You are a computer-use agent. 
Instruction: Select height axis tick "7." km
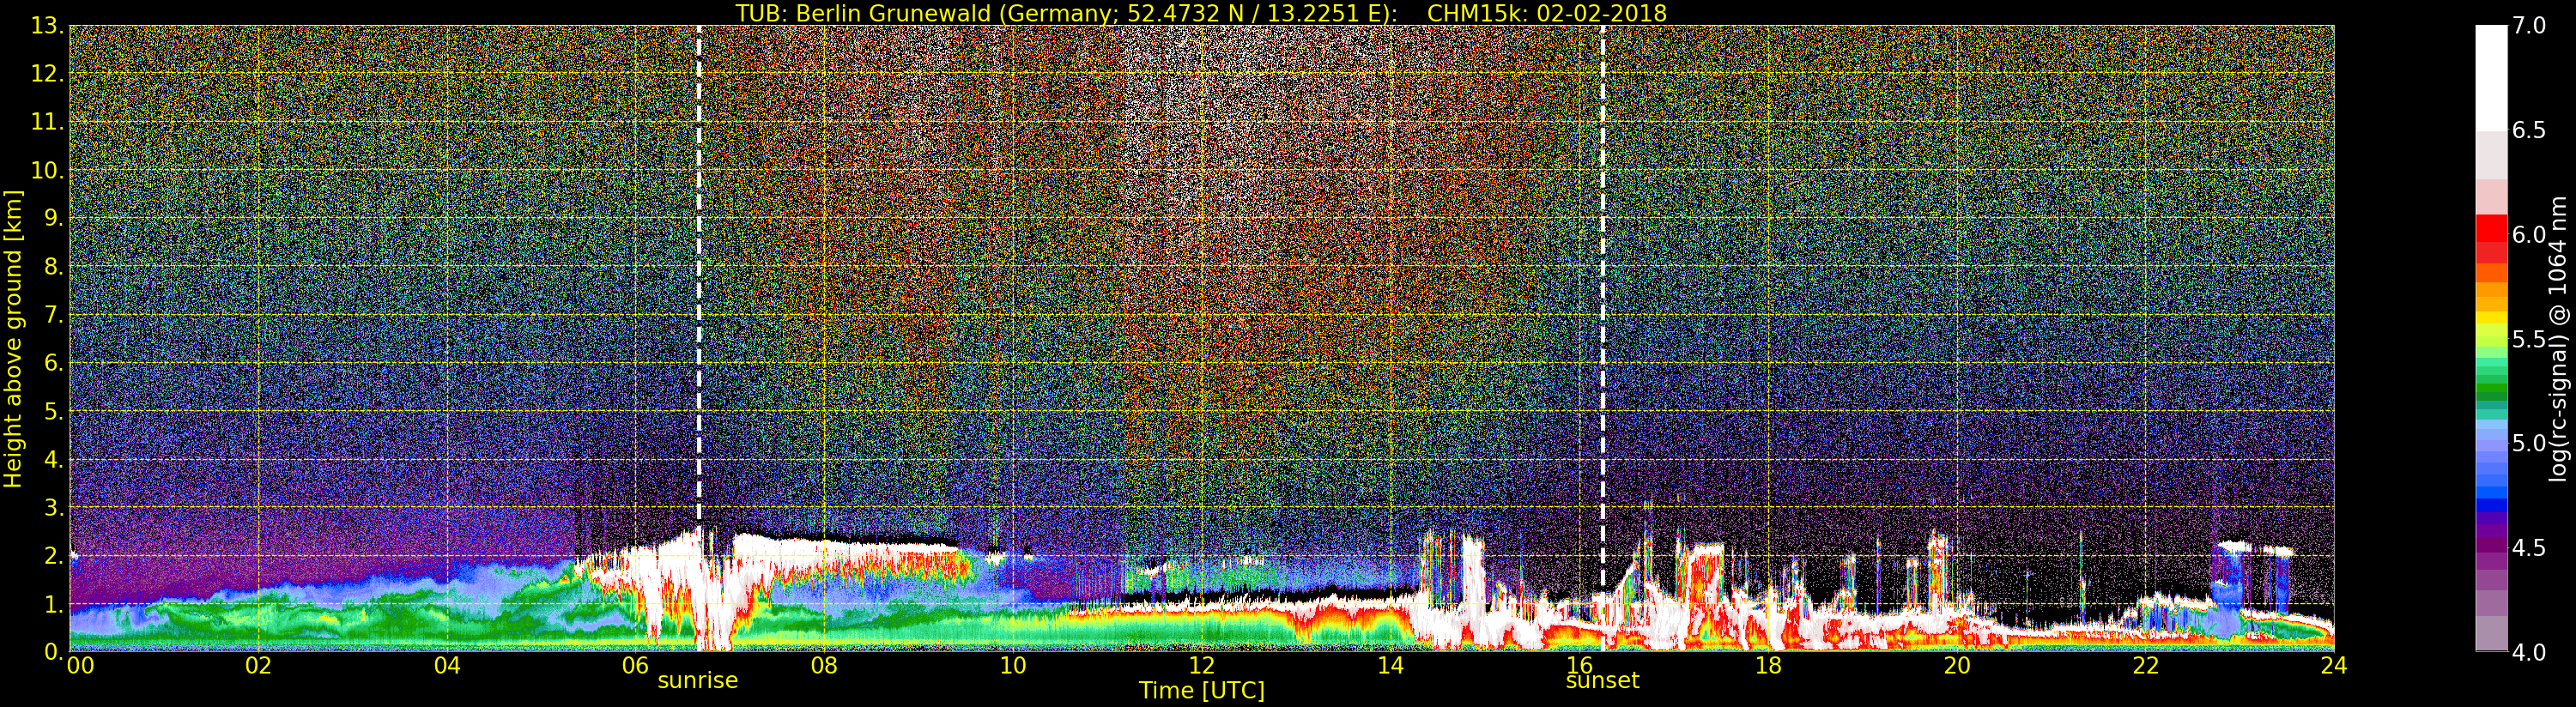coord(53,315)
